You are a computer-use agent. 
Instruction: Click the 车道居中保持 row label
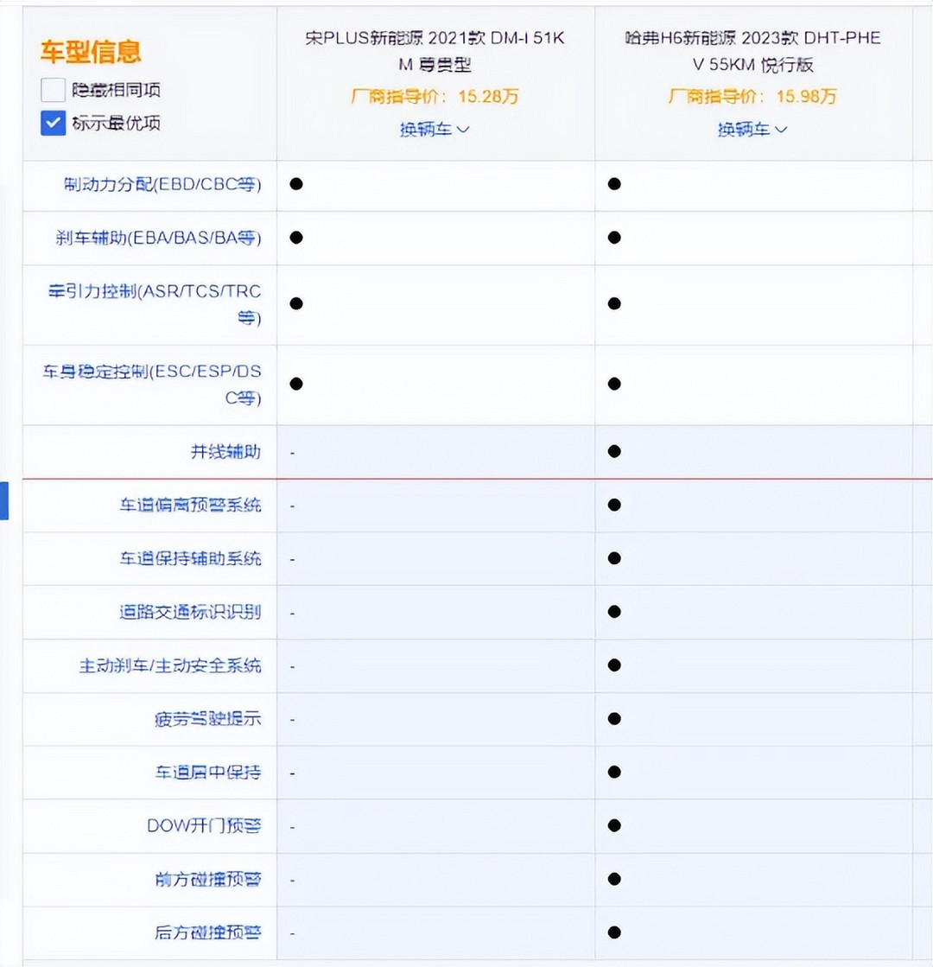208,772
